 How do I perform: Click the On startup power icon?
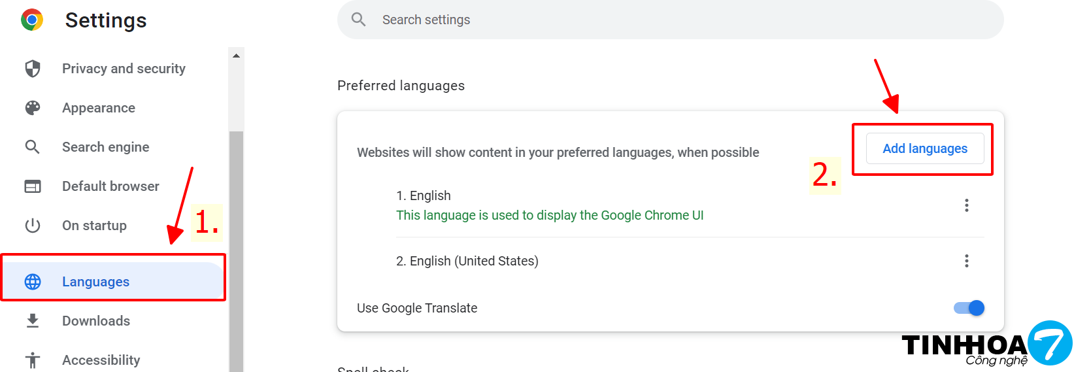(x=33, y=226)
